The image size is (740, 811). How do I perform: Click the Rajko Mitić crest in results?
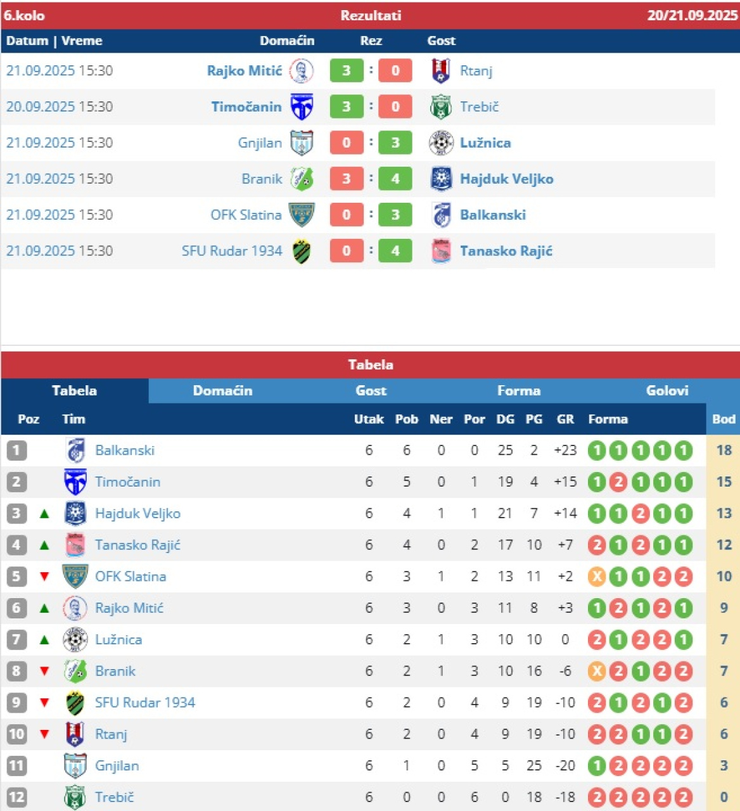[x=302, y=71]
